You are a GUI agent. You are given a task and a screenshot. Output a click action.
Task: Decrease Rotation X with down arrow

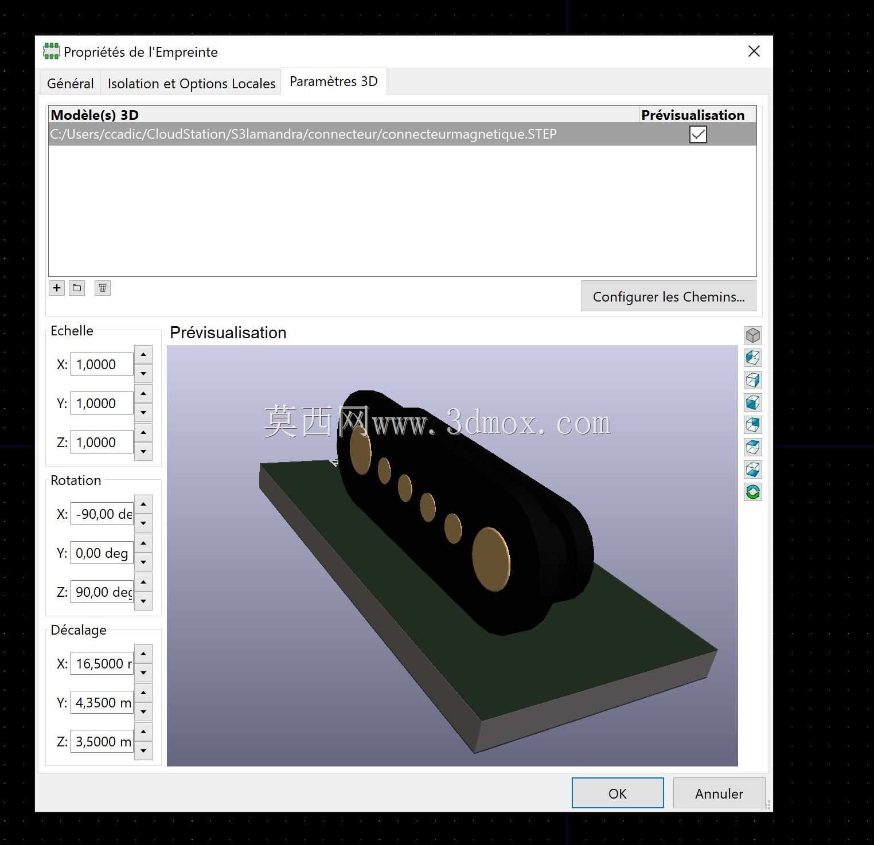pyautogui.click(x=143, y=523)
